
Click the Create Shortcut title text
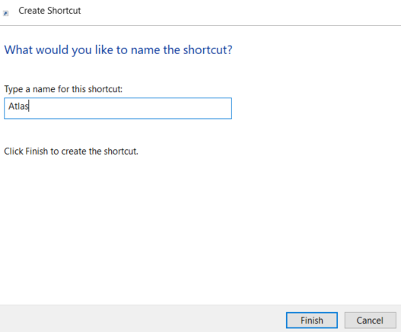tap(49, 11)
